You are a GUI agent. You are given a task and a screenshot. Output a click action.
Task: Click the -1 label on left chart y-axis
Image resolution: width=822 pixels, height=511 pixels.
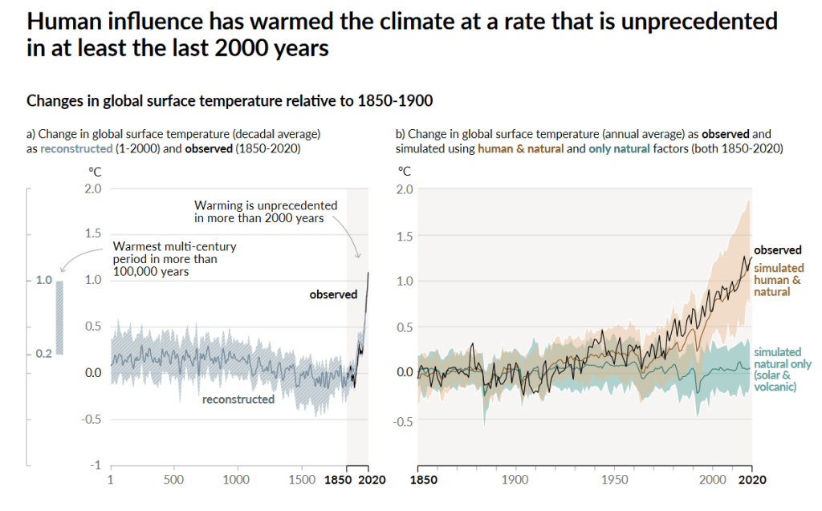coord(96,465)
